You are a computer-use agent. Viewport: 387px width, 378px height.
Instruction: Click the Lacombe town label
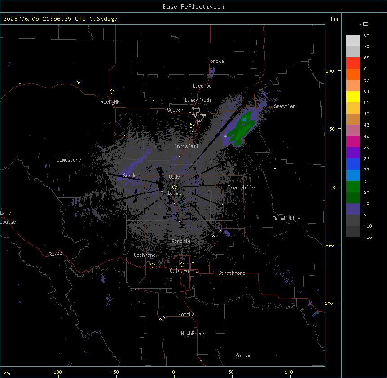tap(202, 86)
